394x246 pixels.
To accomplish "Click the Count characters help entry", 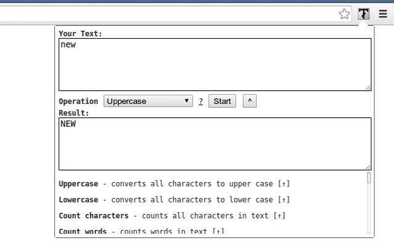I will (x=94, y=216).
